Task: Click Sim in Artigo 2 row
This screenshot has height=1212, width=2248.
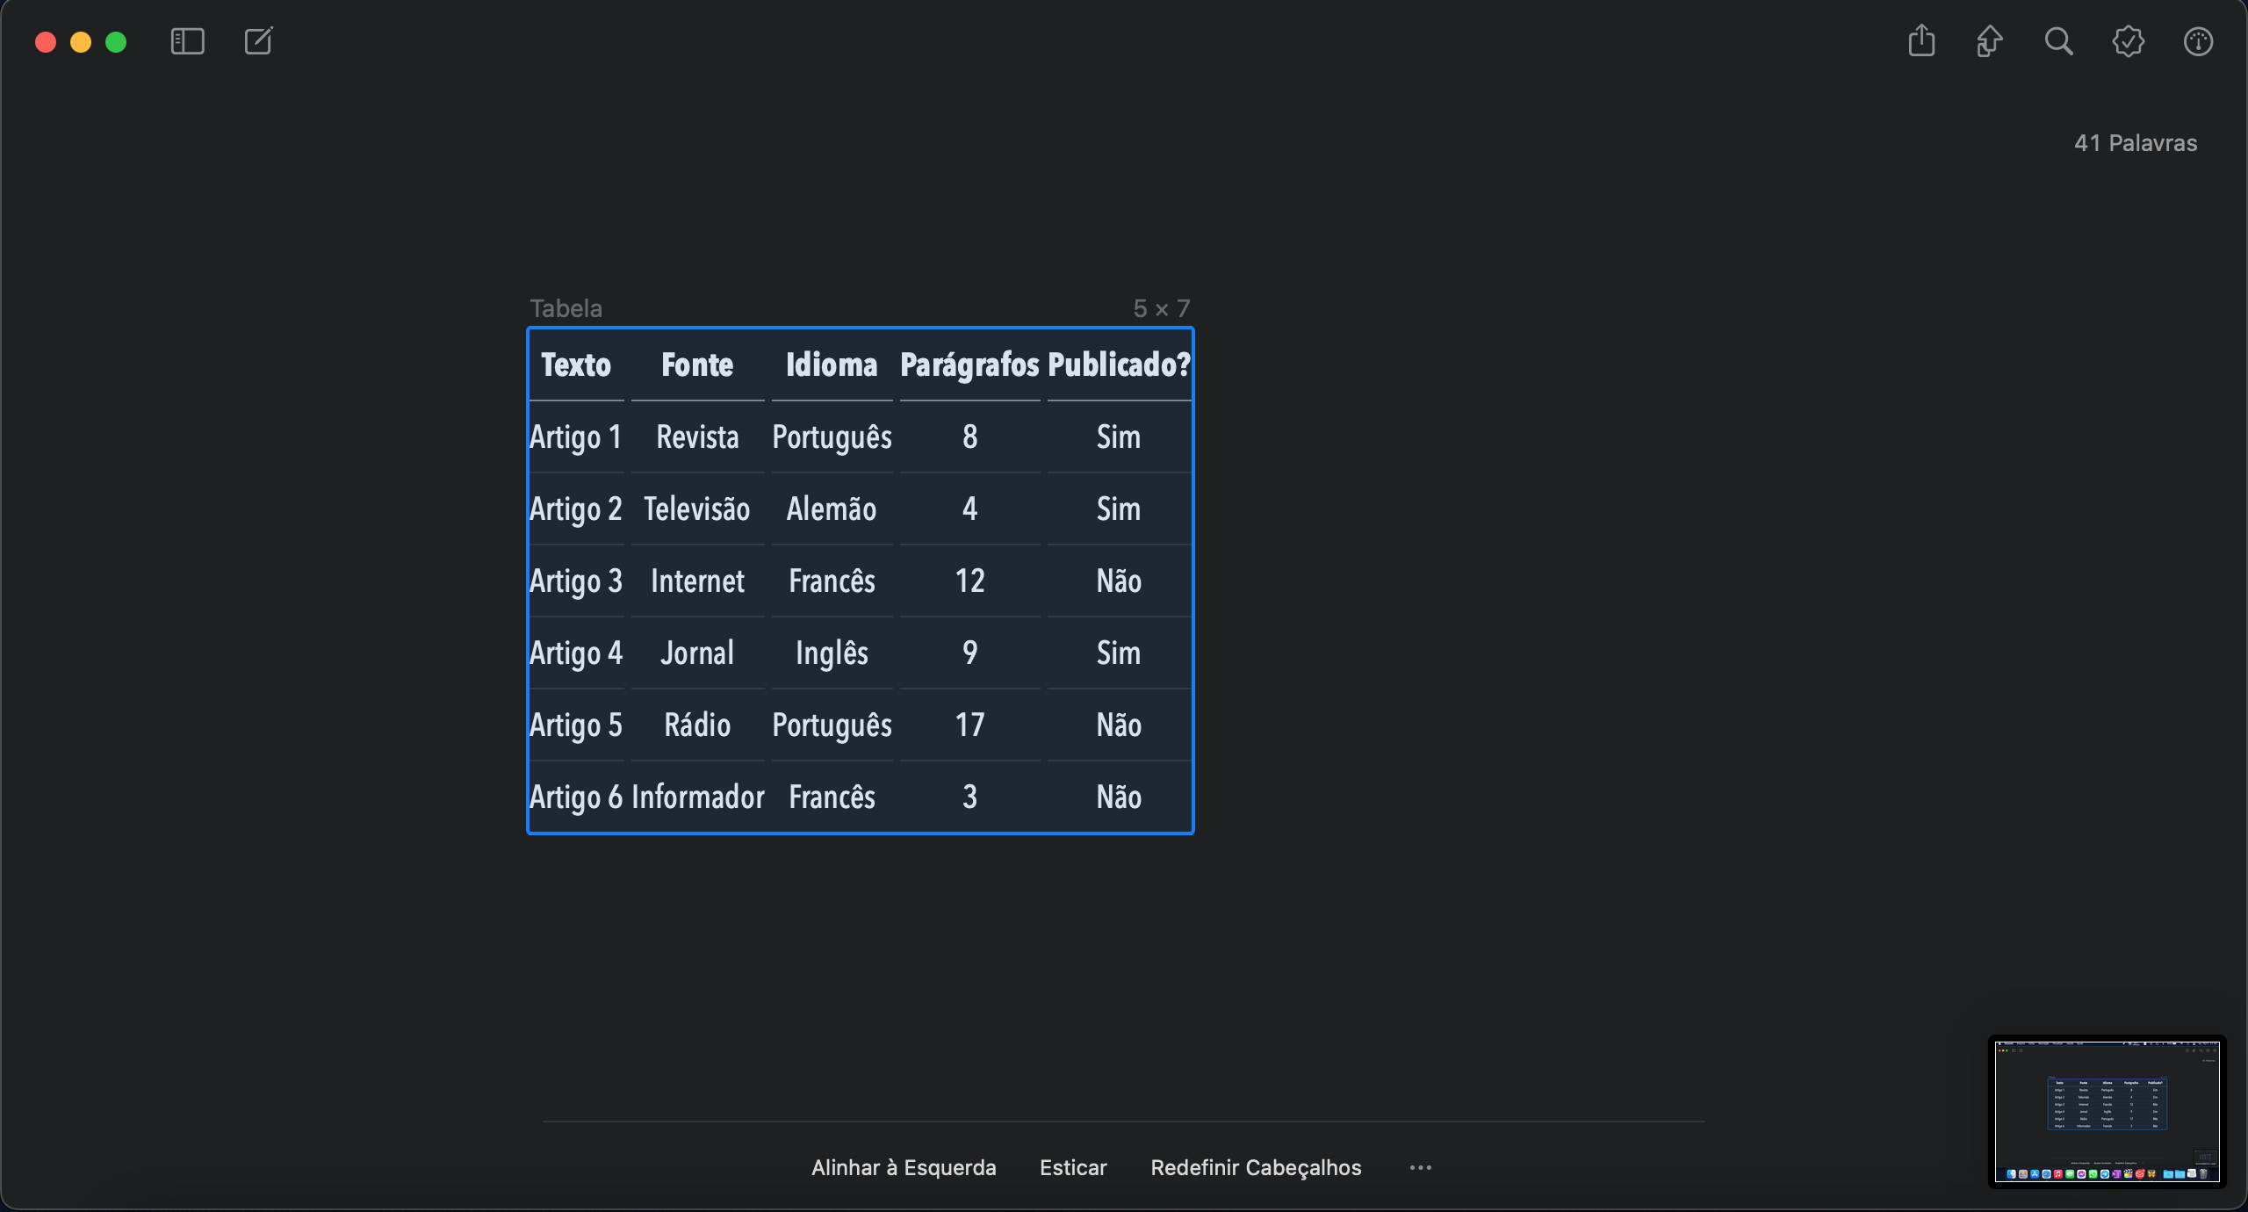Action: tap(1119, 509)
